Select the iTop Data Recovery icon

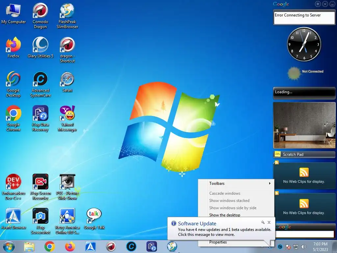coord(40,118)
